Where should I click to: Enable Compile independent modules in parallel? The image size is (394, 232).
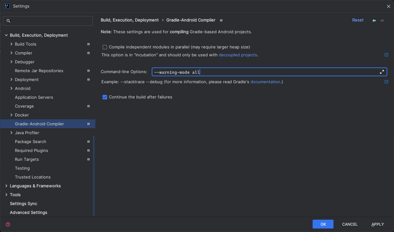(105, 47)
